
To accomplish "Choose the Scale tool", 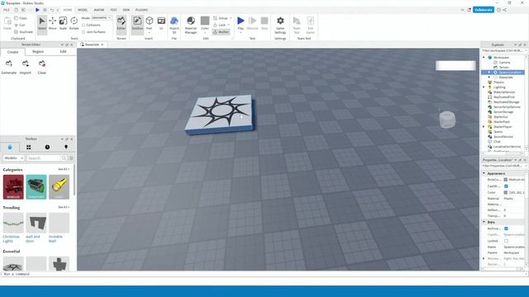I will [63, 24].
